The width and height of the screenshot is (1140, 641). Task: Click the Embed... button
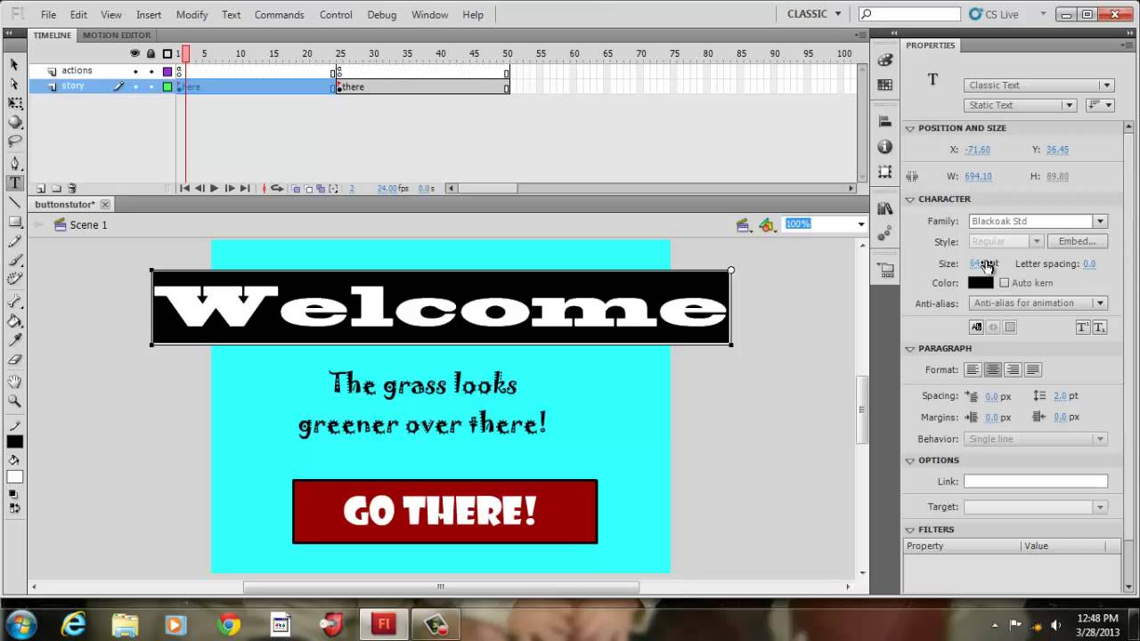click(1077, 241)
